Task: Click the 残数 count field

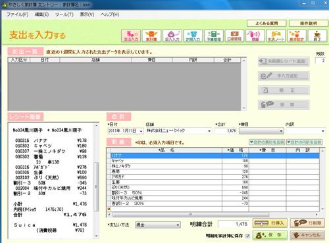Action: 320,60
